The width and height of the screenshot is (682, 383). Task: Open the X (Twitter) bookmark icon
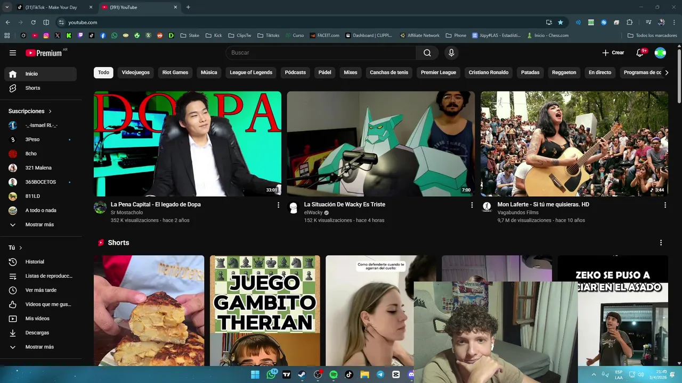[x=58, y=36]
